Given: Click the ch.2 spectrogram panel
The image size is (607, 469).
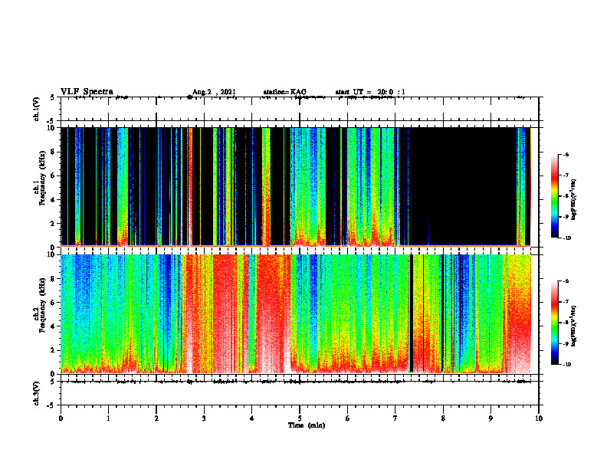Looking at the screenshot, I should point(300,314).
